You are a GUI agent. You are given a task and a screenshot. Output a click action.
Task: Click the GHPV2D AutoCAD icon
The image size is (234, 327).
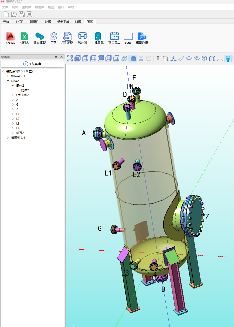[x=10, y=38]
